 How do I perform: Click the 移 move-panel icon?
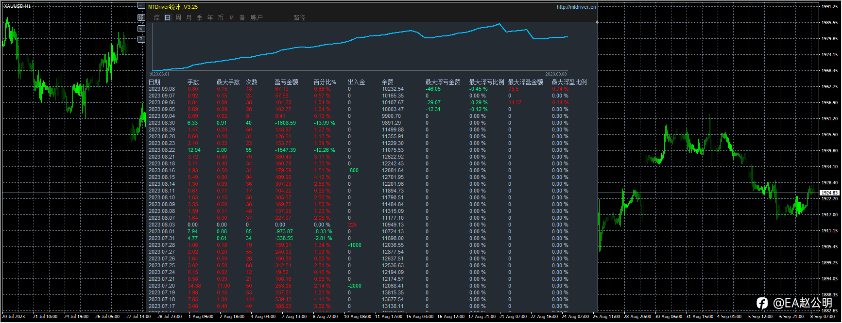point(141,17)
